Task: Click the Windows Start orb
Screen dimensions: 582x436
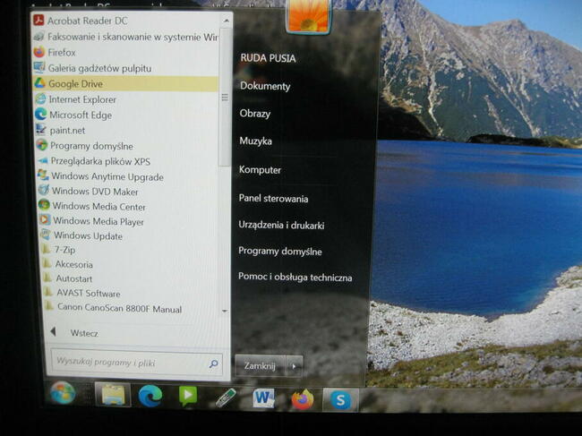Action: (63, 393)
